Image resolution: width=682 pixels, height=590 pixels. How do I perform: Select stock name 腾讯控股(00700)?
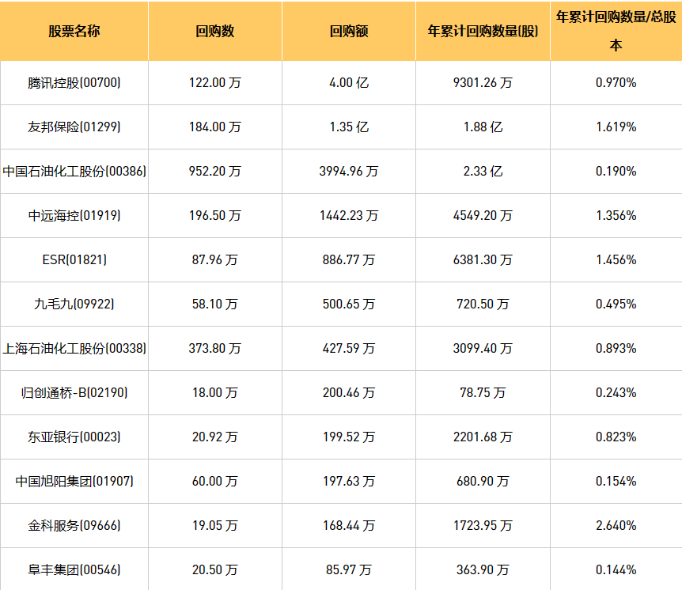(74, 82)
